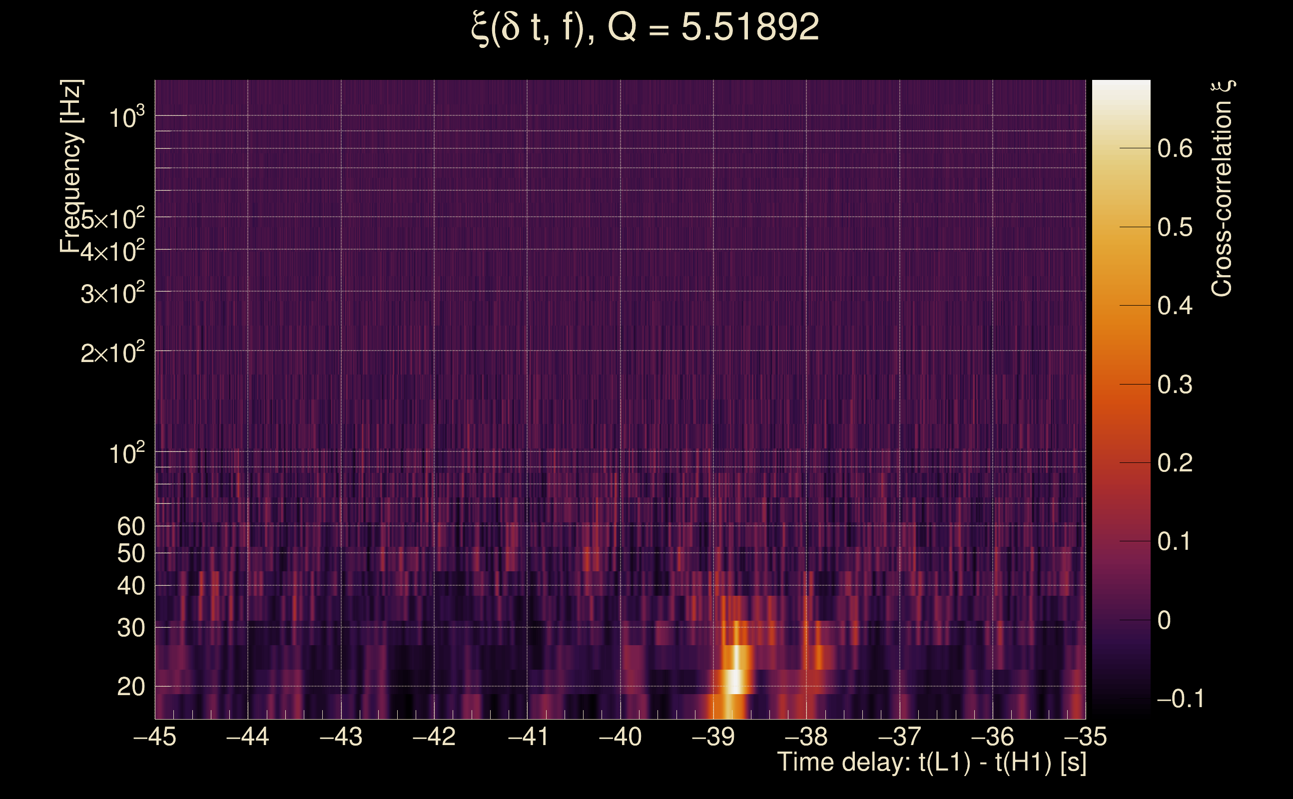Click the -45 tick label on the x-axis
This screenshot has height=799, width=1293.
pos(155,737)
